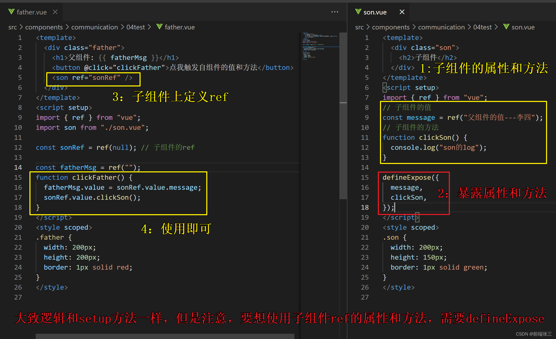The image size is (556, 339).
Task: Click 'console.log("son的log");' line
Action: (439, 147)
